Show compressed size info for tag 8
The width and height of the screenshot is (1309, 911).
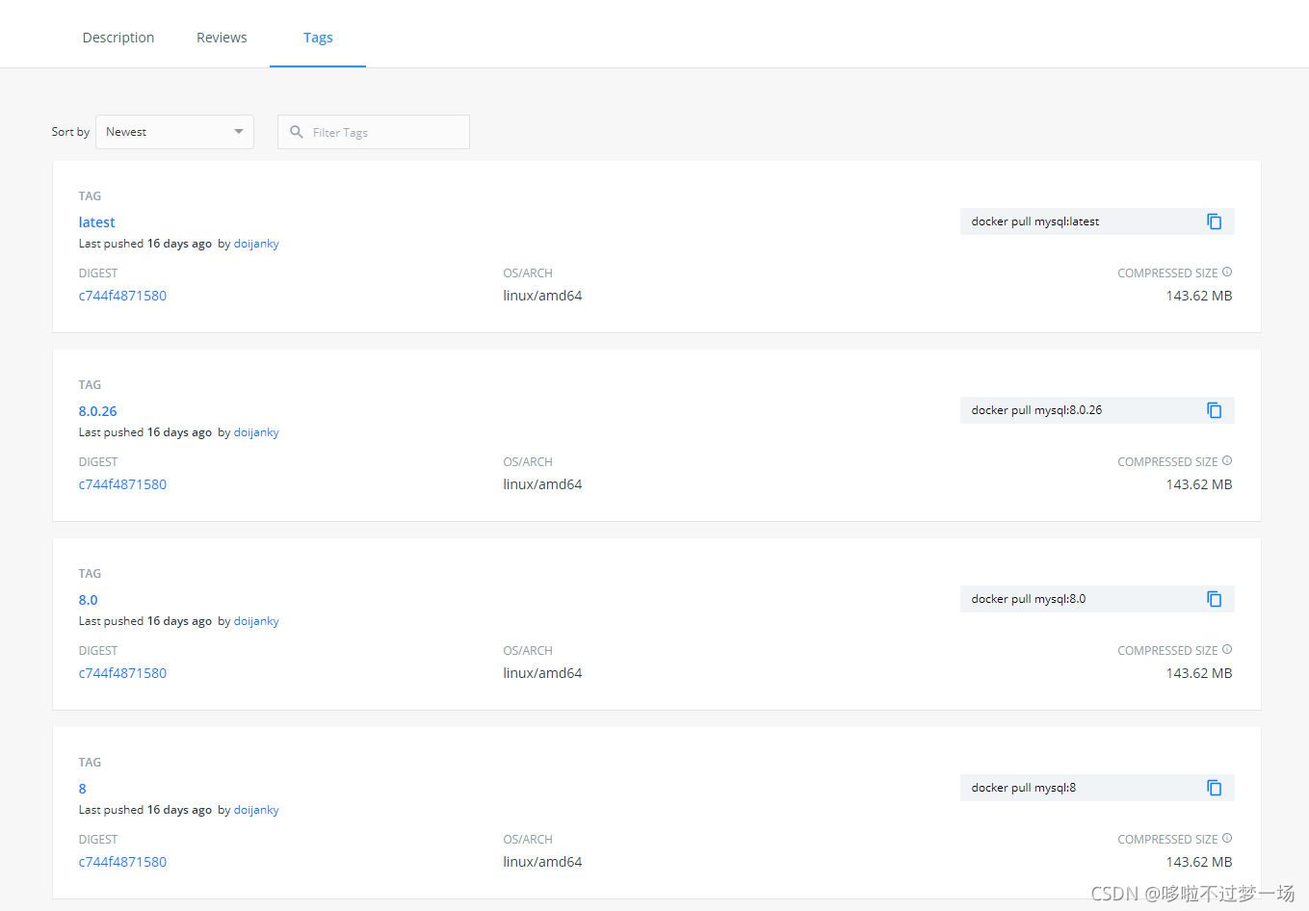point(1227,839)
